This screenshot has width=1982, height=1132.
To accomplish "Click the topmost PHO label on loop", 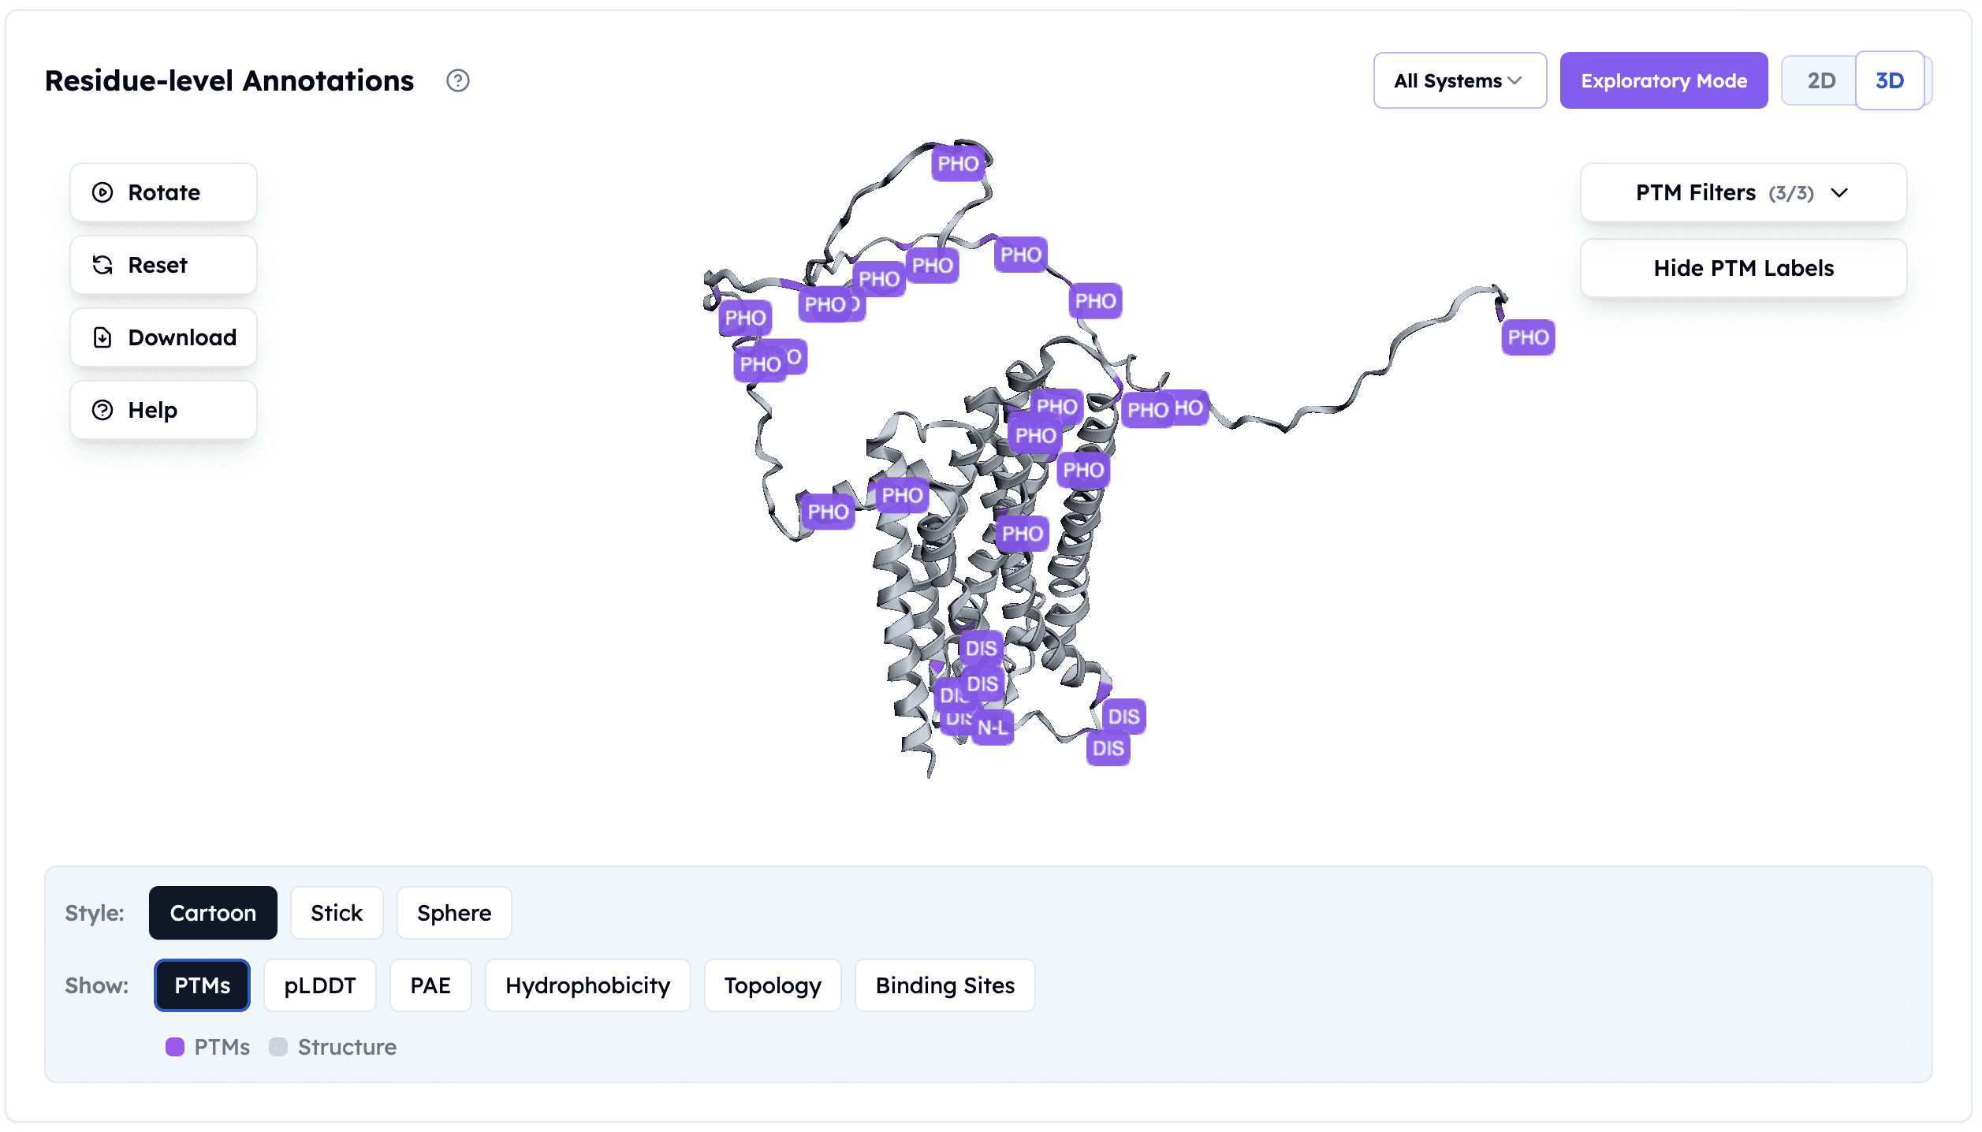I will point(957,164).
